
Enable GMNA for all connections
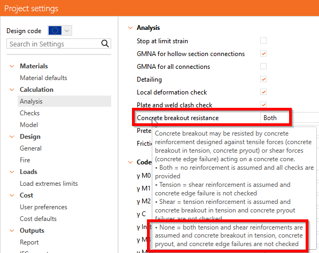click(263, 66)
